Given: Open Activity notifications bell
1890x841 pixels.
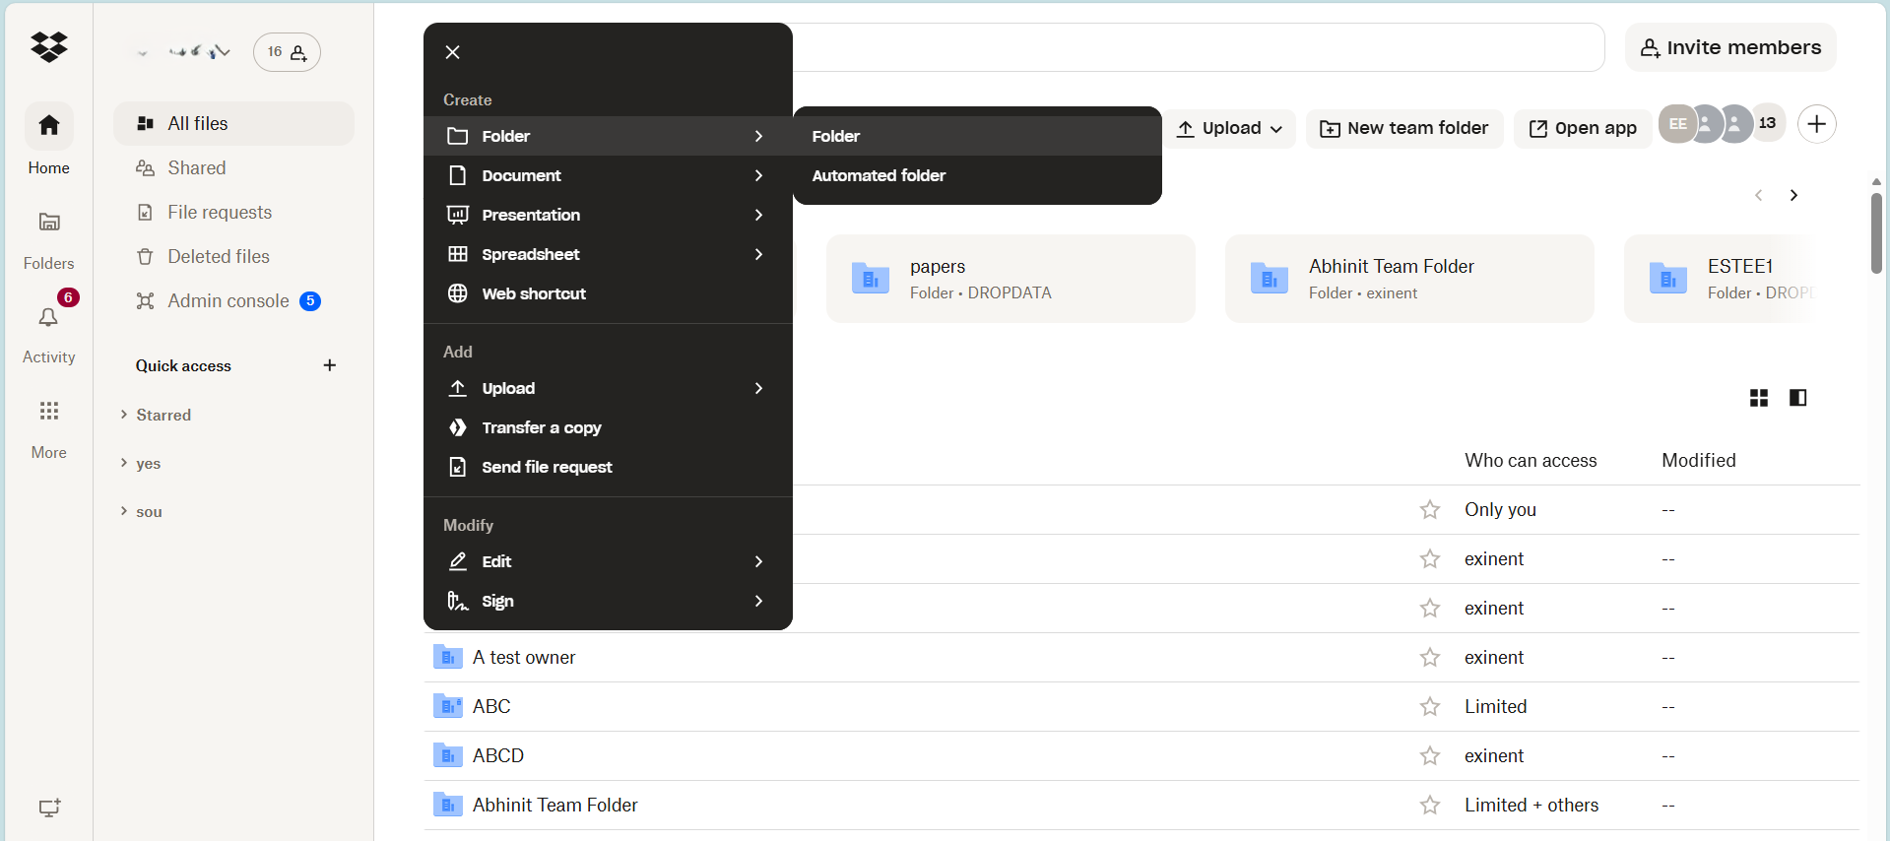Looking at the screenshot, I should pos(48,317).
